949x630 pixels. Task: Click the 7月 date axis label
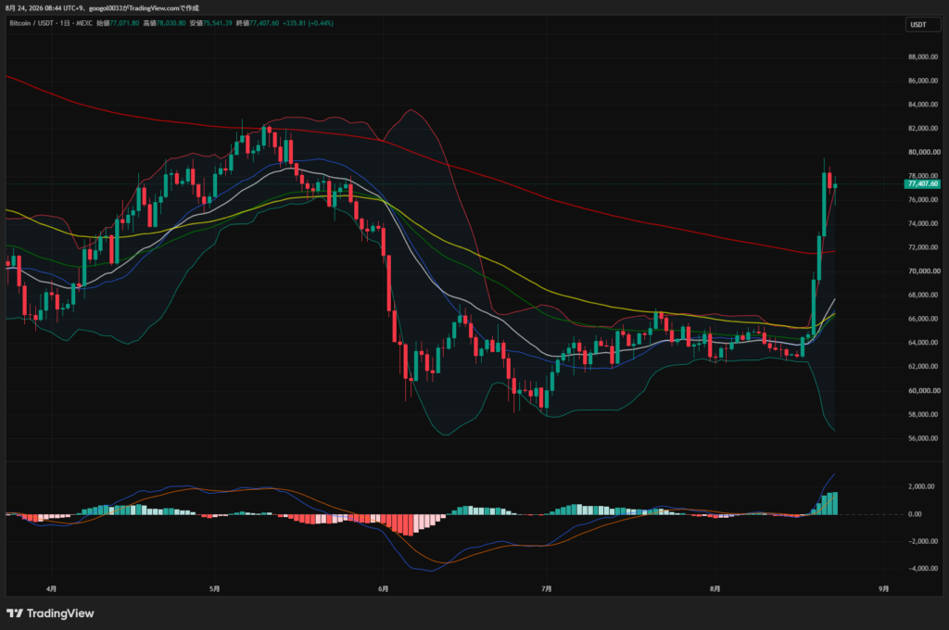[547, 589]
